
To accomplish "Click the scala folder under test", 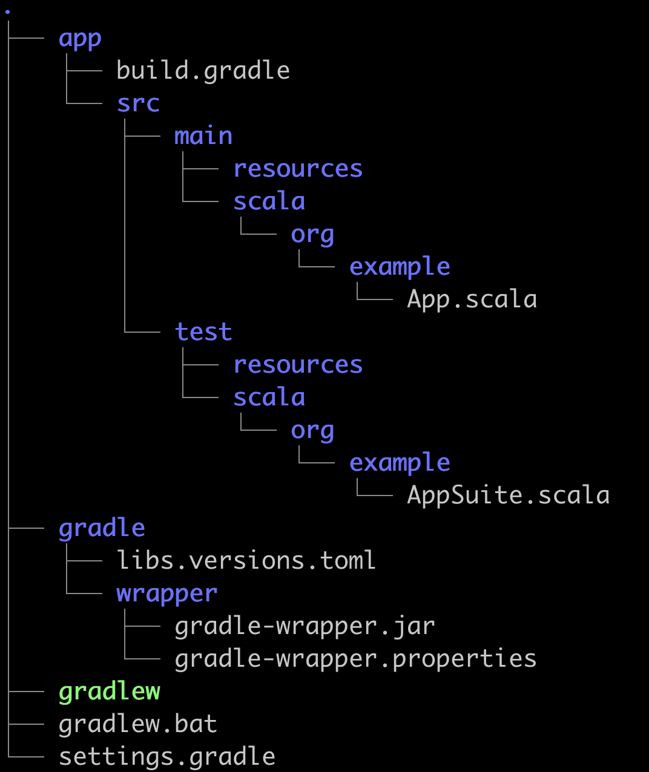I will (269, 397).
